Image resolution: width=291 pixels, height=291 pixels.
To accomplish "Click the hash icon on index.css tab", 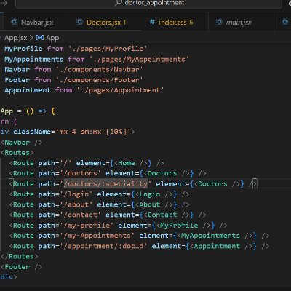I will pos(152,23).
